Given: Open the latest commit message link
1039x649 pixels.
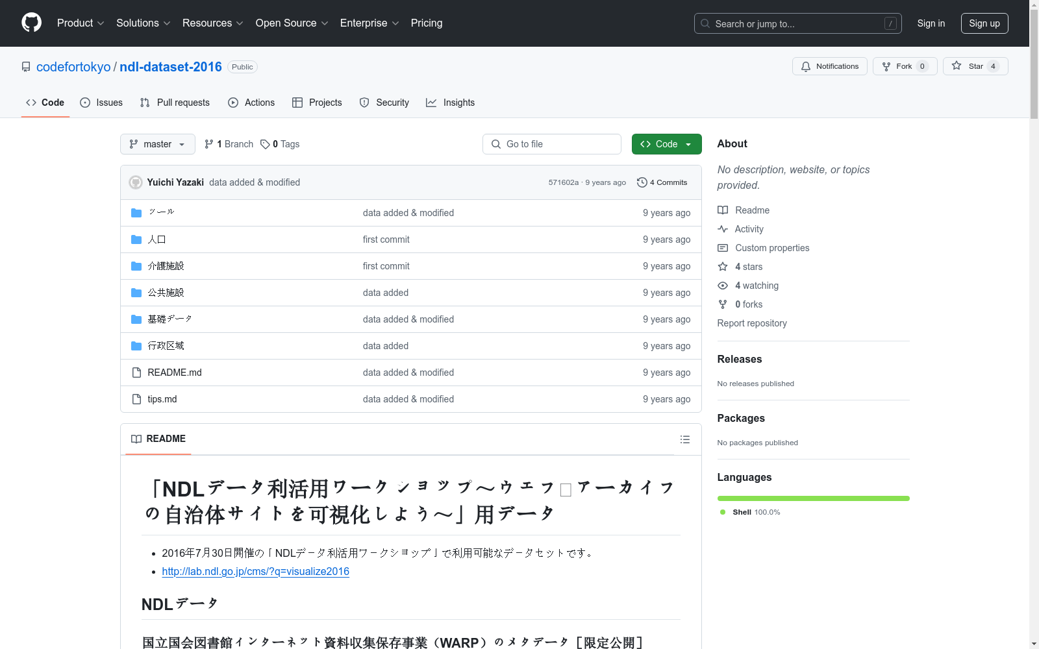Looking at the screenshot, I should tap(255, 182).
